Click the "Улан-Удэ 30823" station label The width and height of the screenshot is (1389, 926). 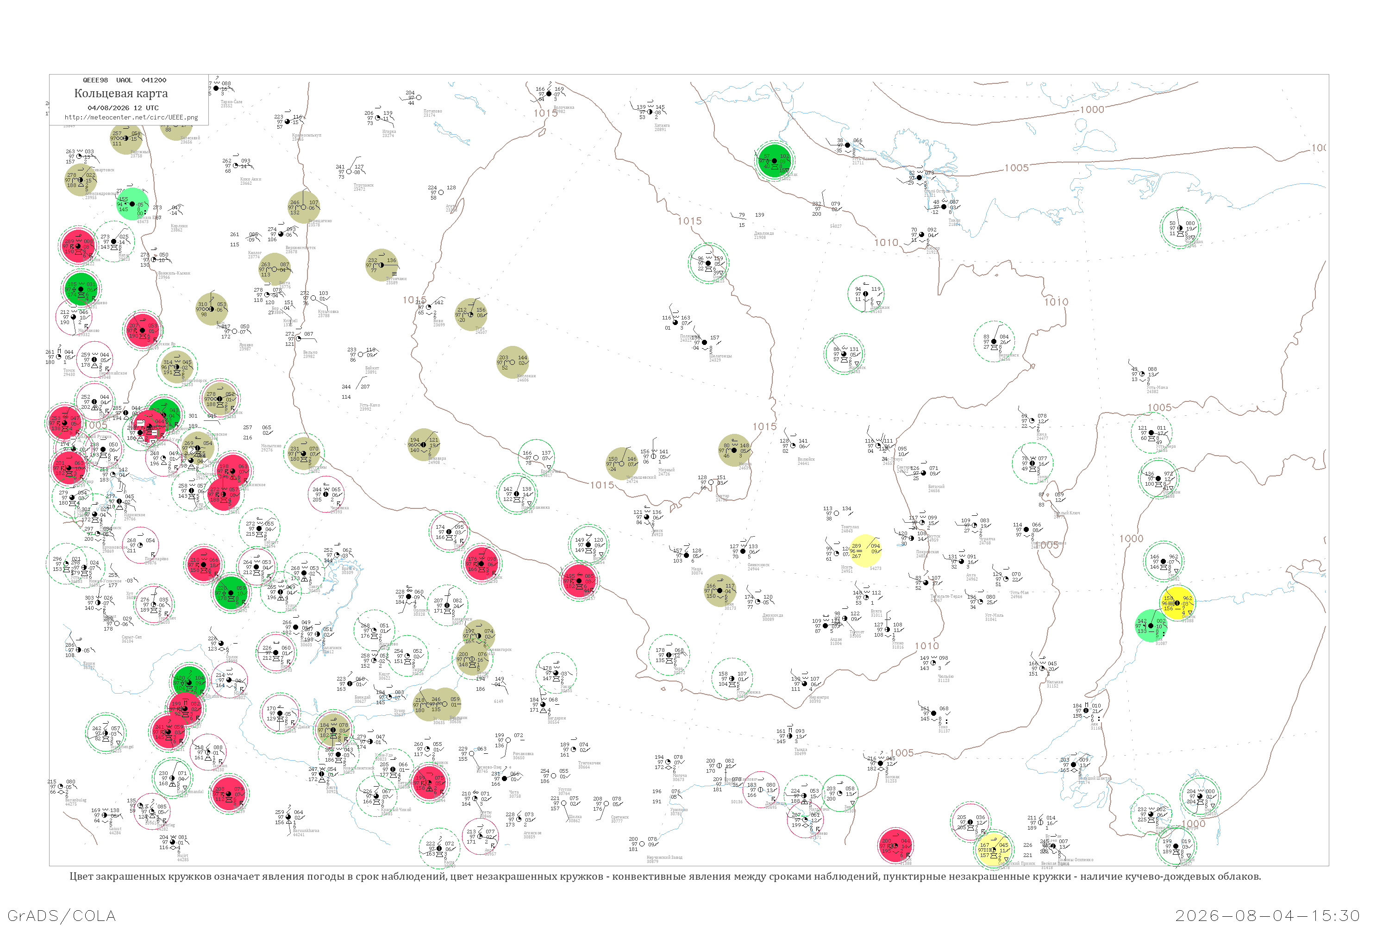(x=383, y=757)
